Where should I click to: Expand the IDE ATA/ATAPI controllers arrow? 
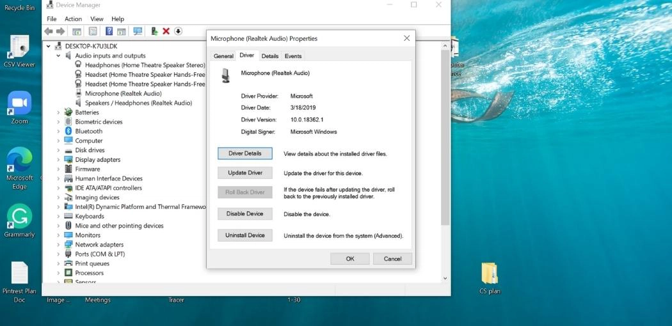click(x=58, y=188)
